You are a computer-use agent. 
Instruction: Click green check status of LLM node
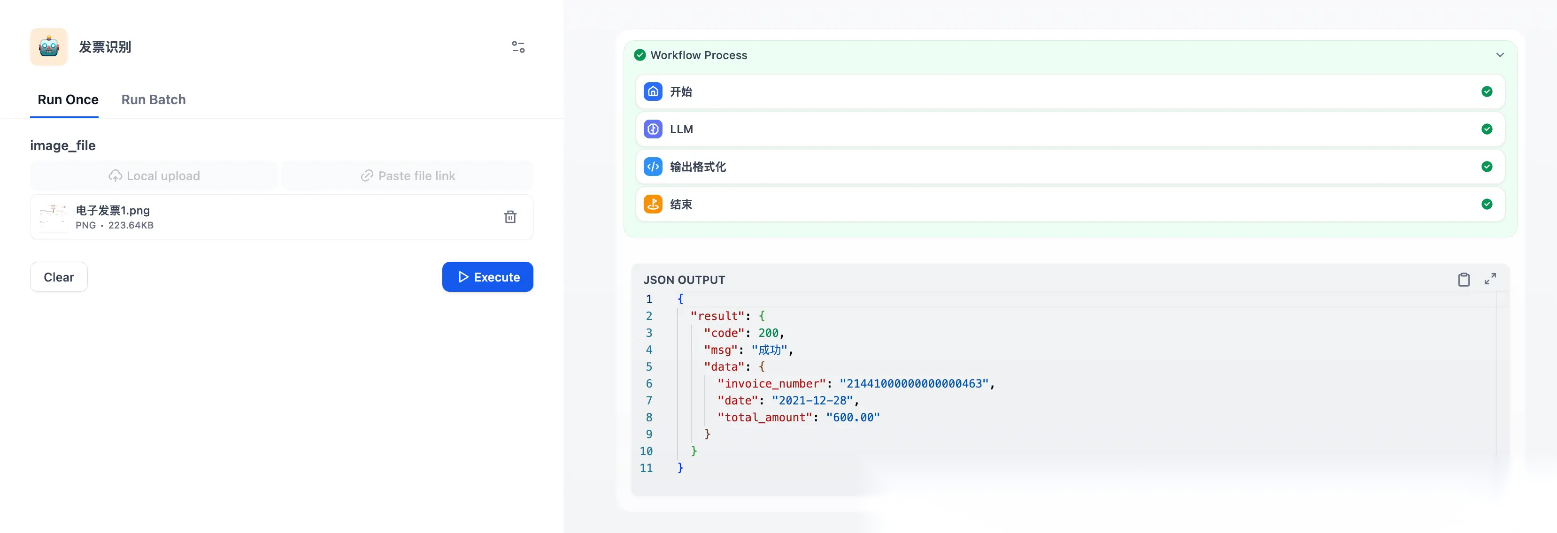tap(1486, 129)
